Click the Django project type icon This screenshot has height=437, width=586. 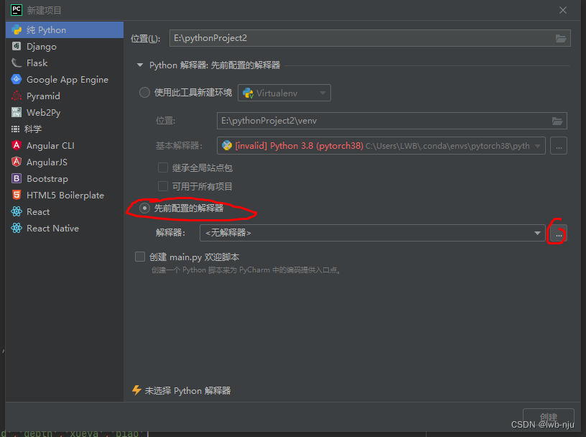point(17,47)
